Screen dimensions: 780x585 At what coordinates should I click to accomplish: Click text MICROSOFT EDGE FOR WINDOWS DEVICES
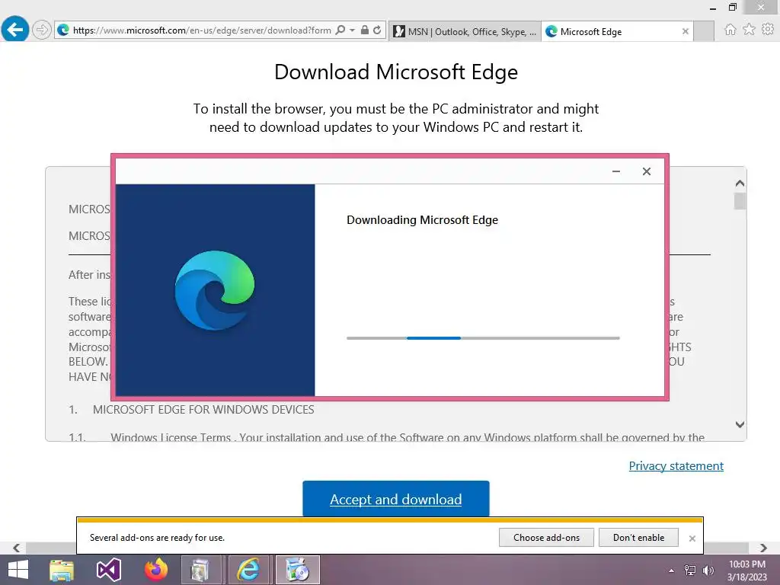[x=203, y=409]
